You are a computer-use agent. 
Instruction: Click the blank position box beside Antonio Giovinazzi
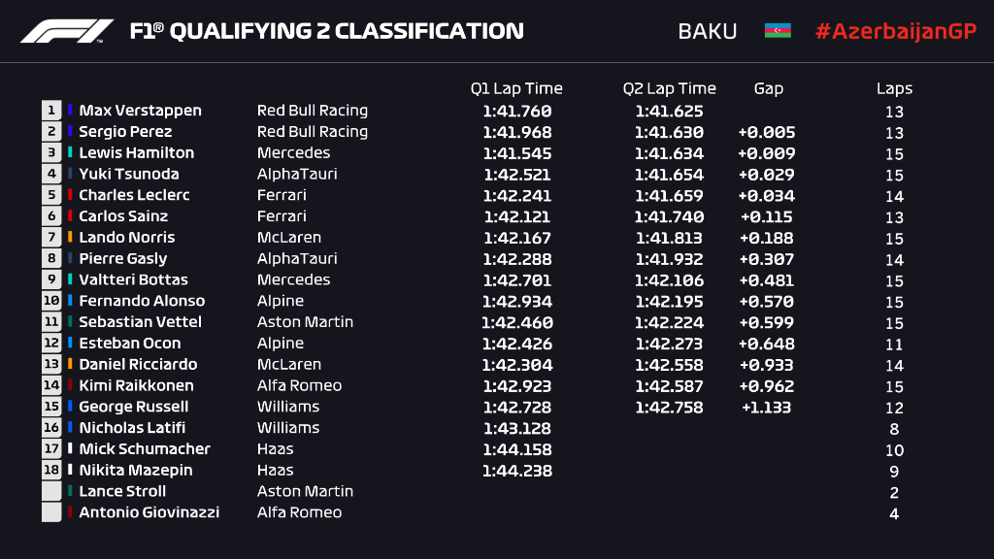pyautogui.click(x=50, y=512)
